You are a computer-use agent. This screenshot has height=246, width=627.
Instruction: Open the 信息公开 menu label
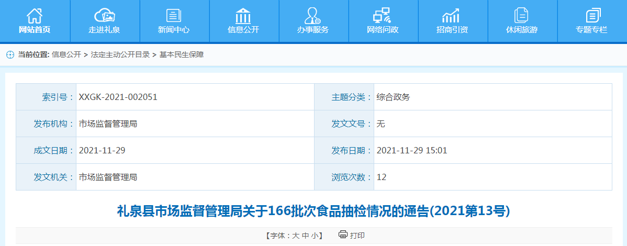point(243,30)
